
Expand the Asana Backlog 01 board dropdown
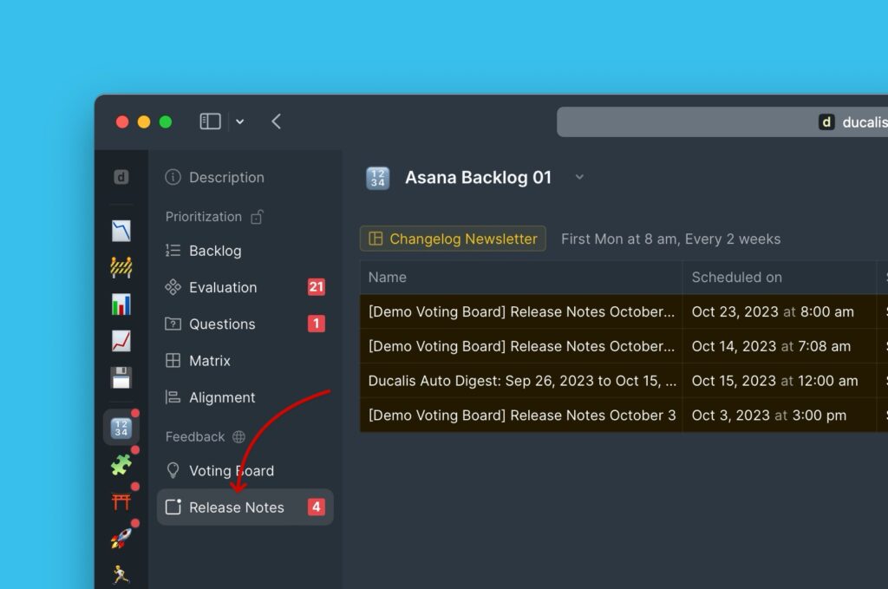(579, 177)
